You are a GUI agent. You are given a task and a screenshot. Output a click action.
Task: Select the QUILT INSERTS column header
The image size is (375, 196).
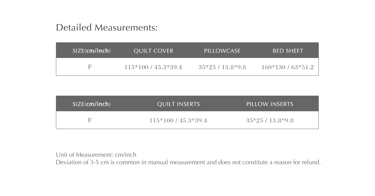point(178,104)
